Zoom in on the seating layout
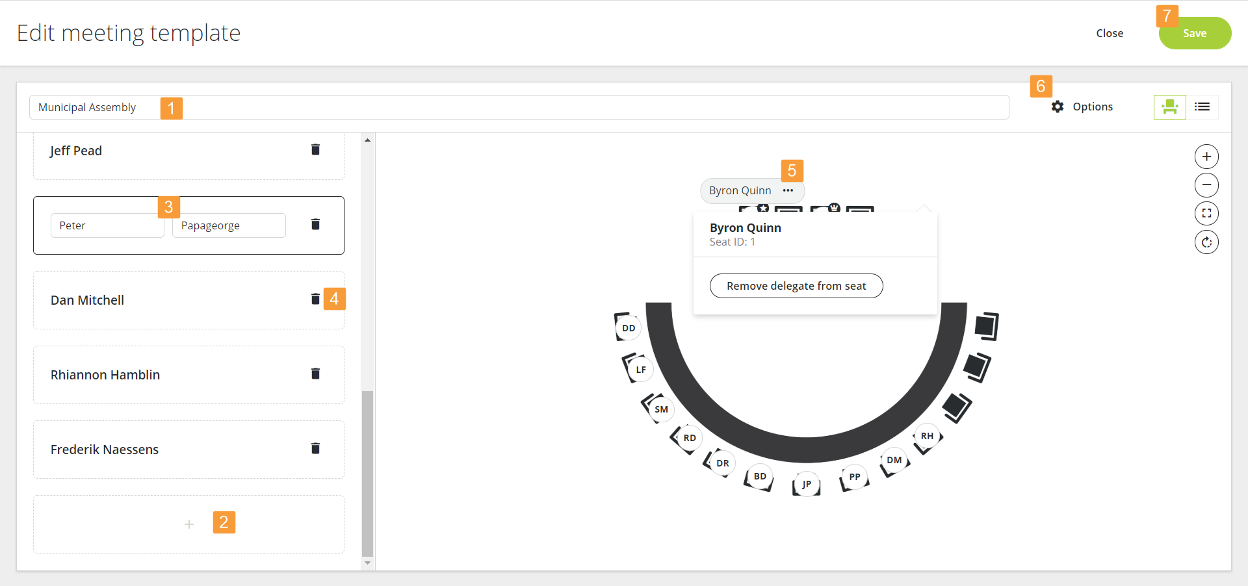This screenshot has width=1248, height=586. pyautogui.click(x=1206, y=157)
